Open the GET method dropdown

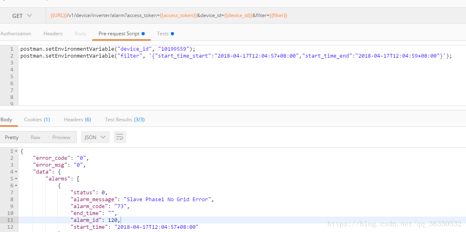tap(22, 16)
